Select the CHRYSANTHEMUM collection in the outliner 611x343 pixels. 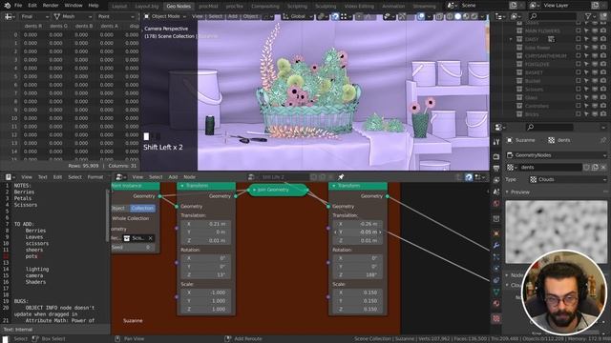[x=545, y=56]
